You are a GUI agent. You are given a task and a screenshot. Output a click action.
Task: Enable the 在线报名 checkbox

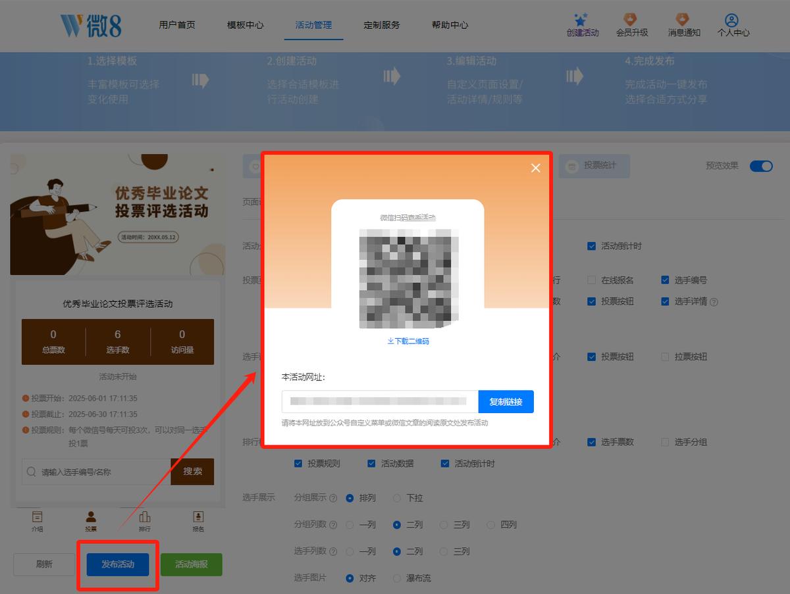click(x=592, y=280)
